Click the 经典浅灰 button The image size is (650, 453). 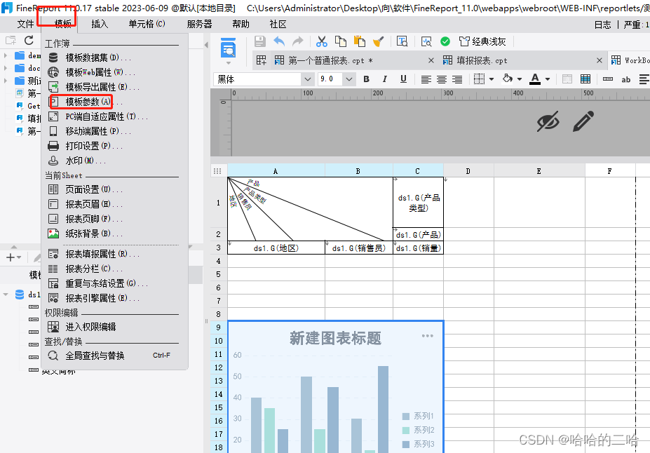pyautogui.click(x=485, y=41)
